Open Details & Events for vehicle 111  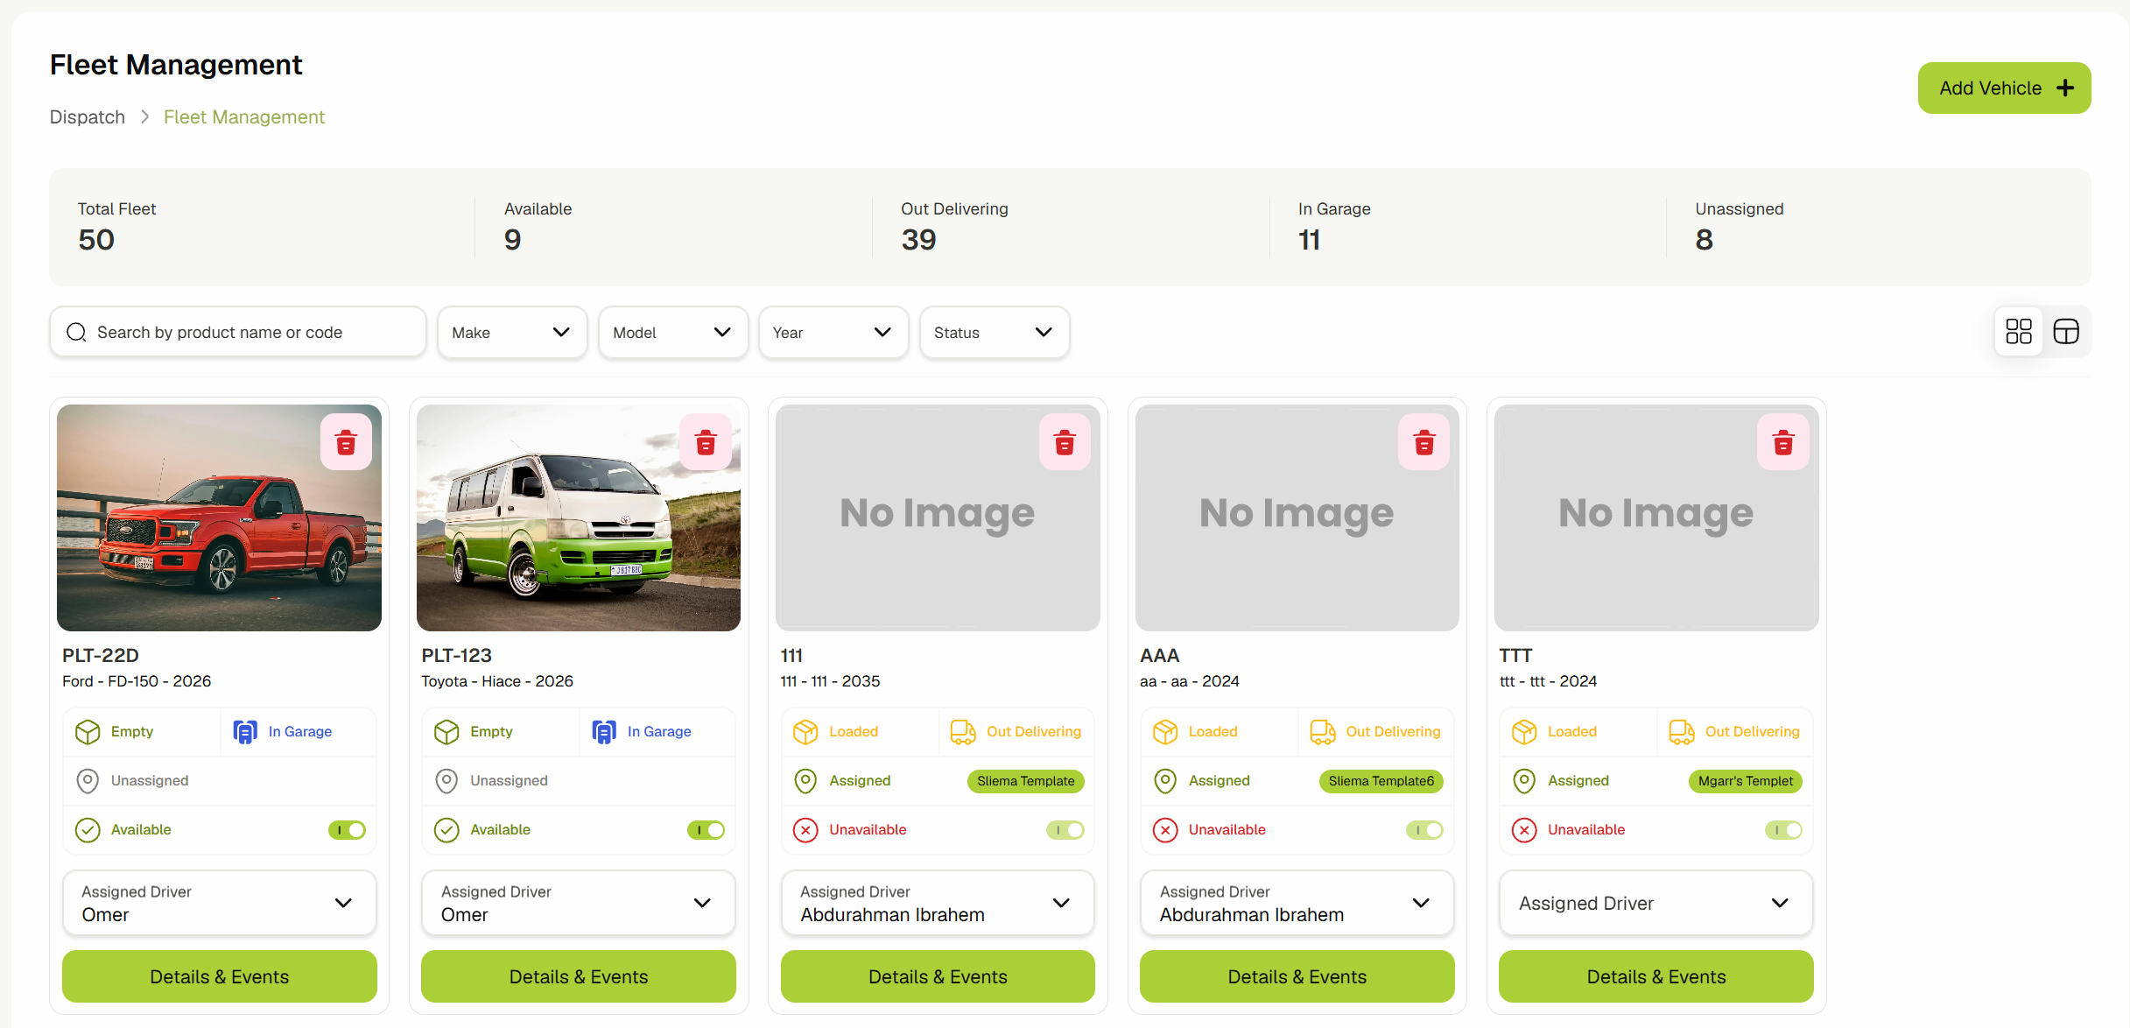(x=938, y=976)
